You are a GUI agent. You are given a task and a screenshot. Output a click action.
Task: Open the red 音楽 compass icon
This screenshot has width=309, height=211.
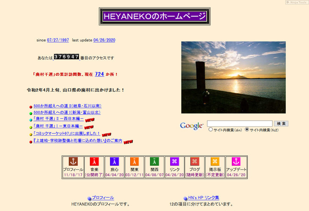point(94,161)
